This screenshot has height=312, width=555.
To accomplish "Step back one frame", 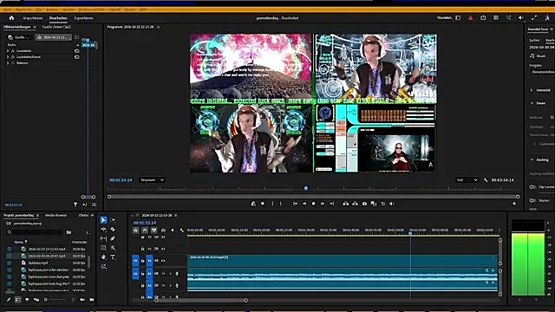I will point(304,204).
